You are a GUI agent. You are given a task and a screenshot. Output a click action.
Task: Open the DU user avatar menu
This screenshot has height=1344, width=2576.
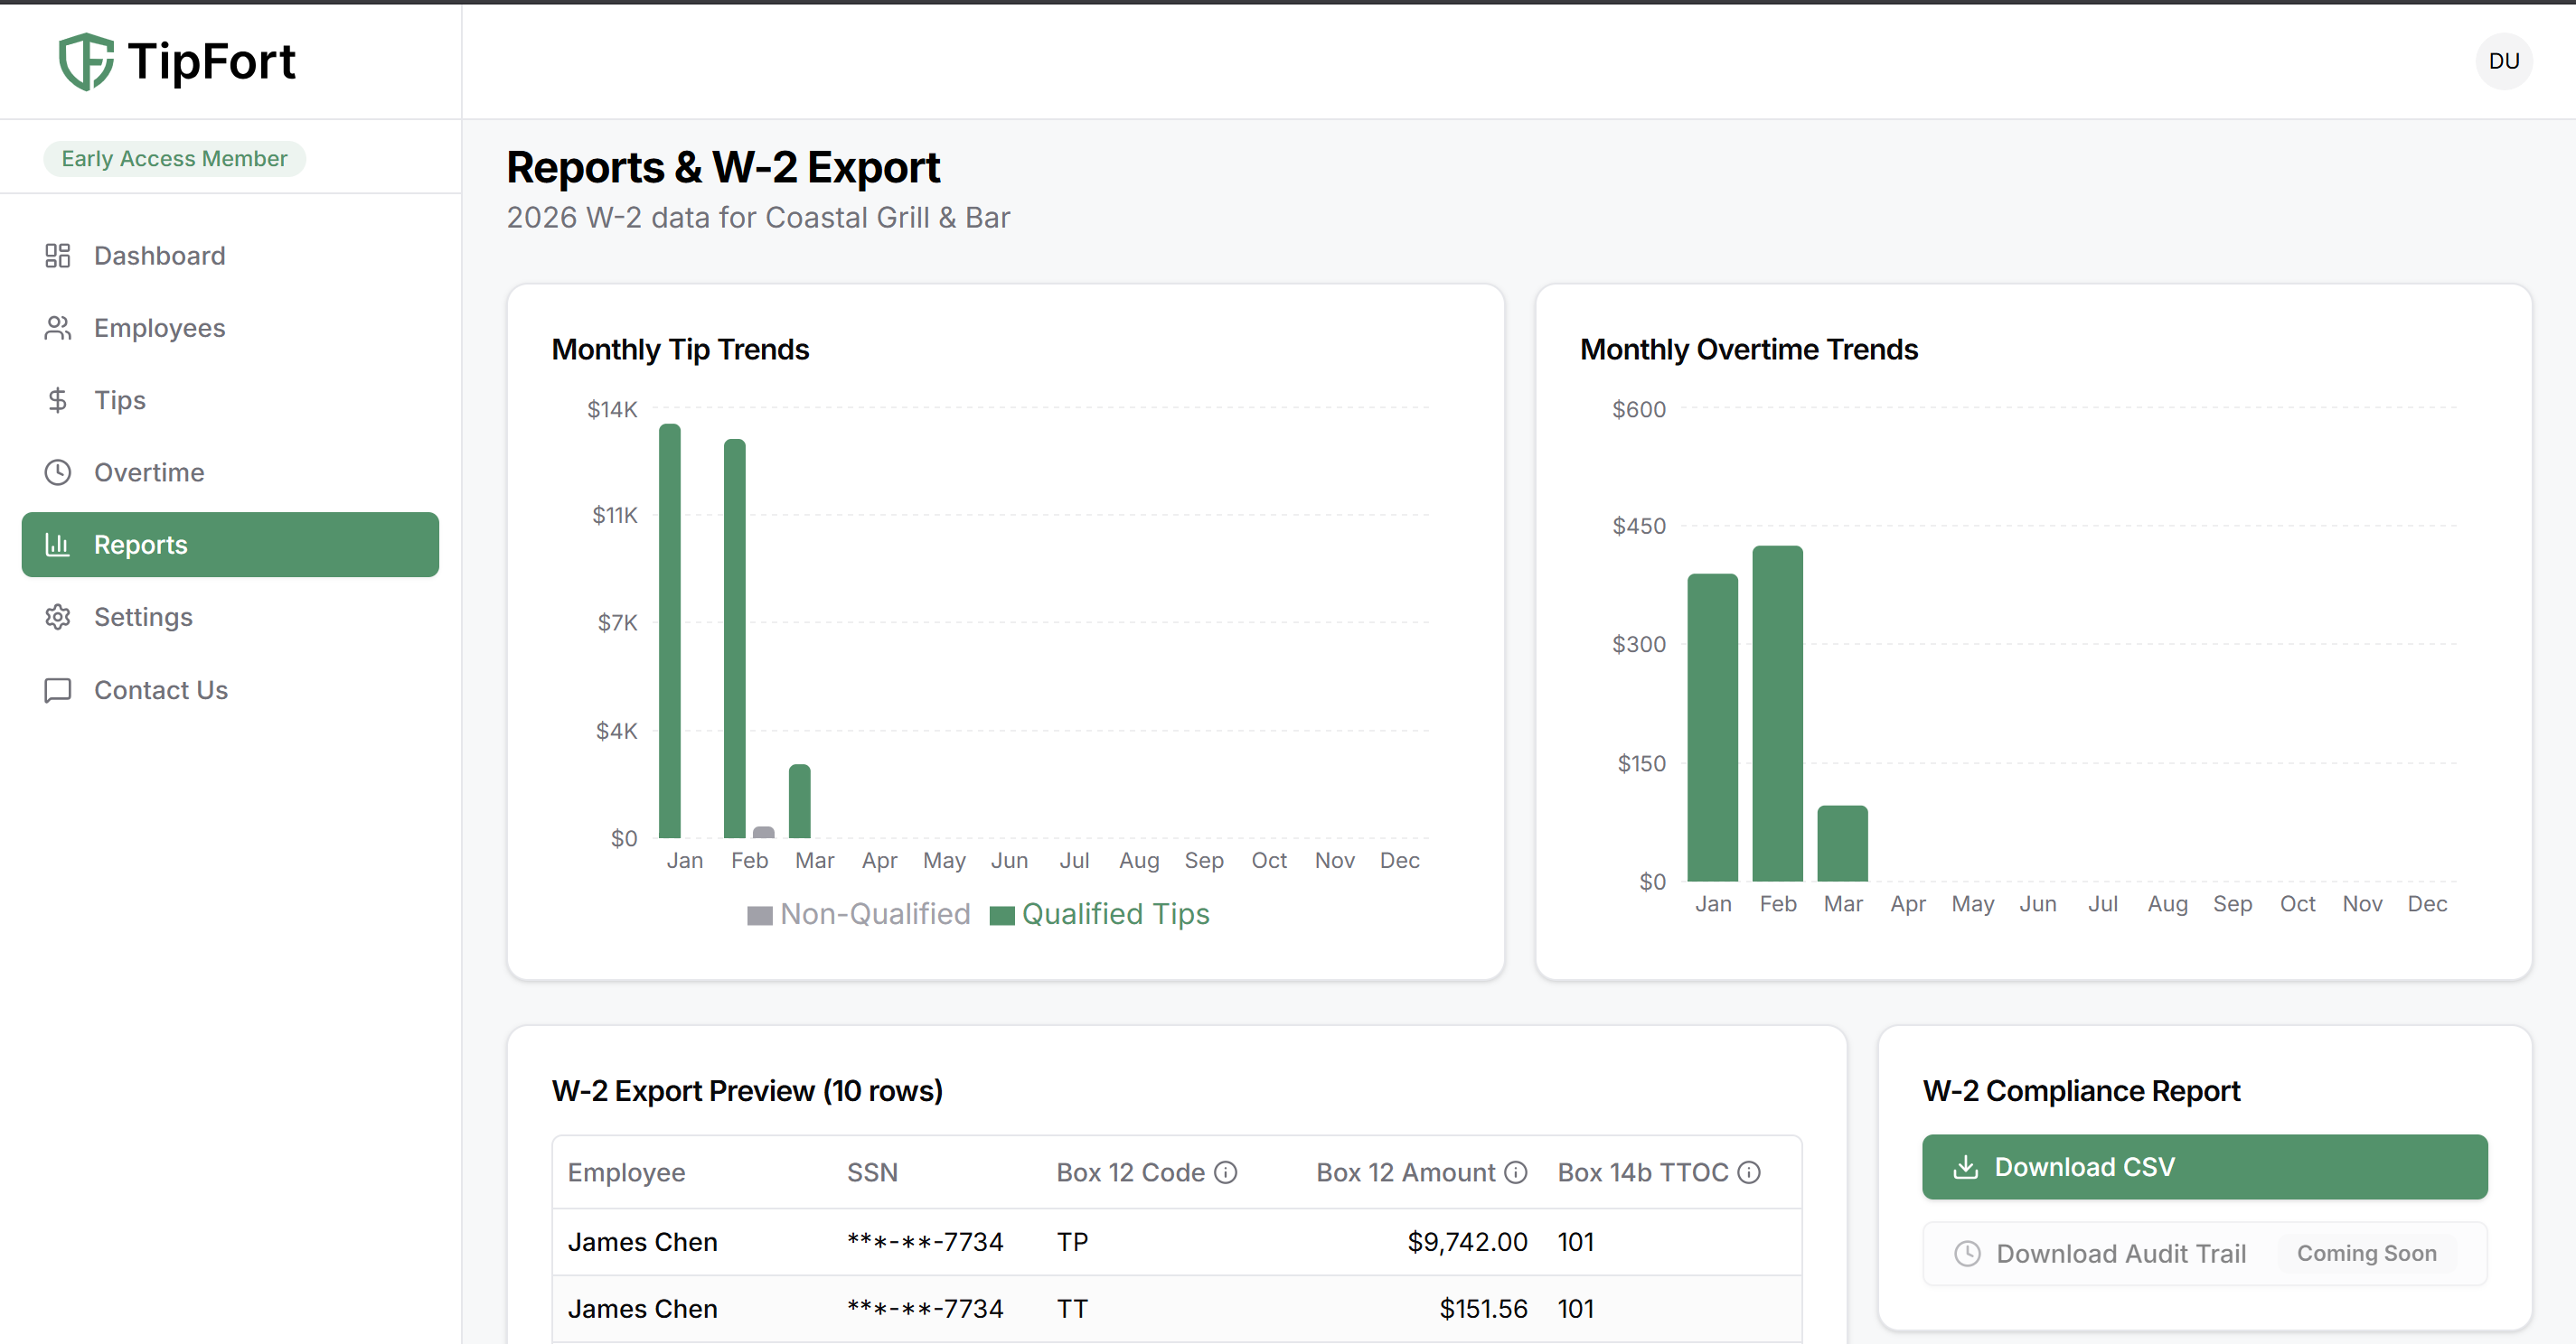[x=2504, y=61]
